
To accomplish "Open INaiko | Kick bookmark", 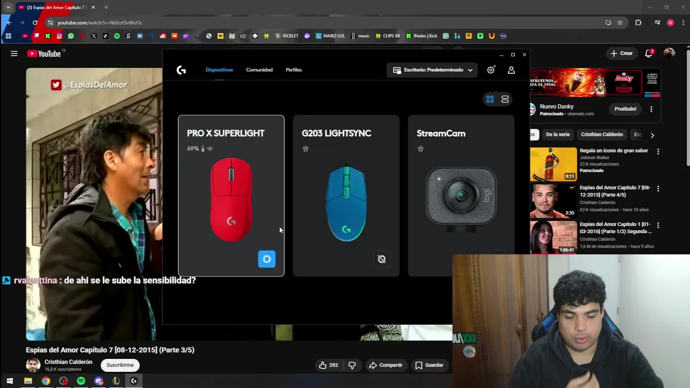I will click(x=422, y=36).
